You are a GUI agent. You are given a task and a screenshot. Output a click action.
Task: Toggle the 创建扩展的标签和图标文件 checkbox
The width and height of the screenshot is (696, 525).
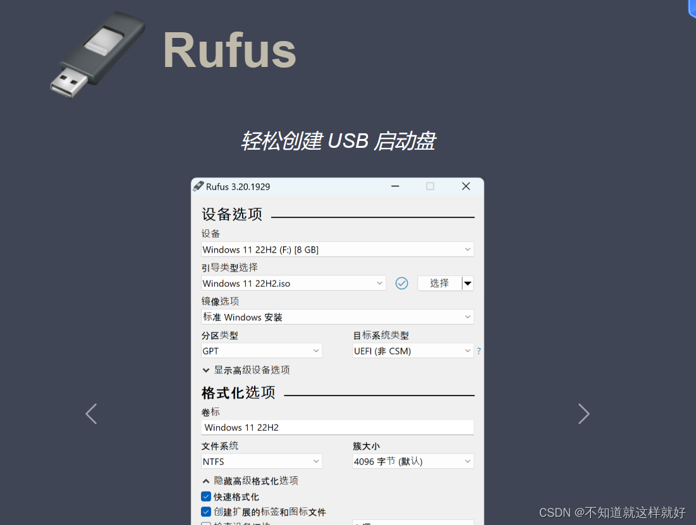click(x=206, y=512)
